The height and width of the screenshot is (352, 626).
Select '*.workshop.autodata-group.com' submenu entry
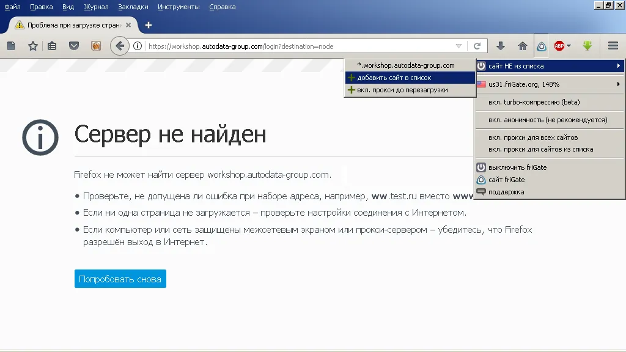click(x=410, y=65)
